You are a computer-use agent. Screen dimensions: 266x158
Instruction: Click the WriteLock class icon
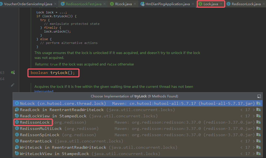[17, 147]
